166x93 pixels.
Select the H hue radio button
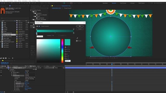pos(65,47)
